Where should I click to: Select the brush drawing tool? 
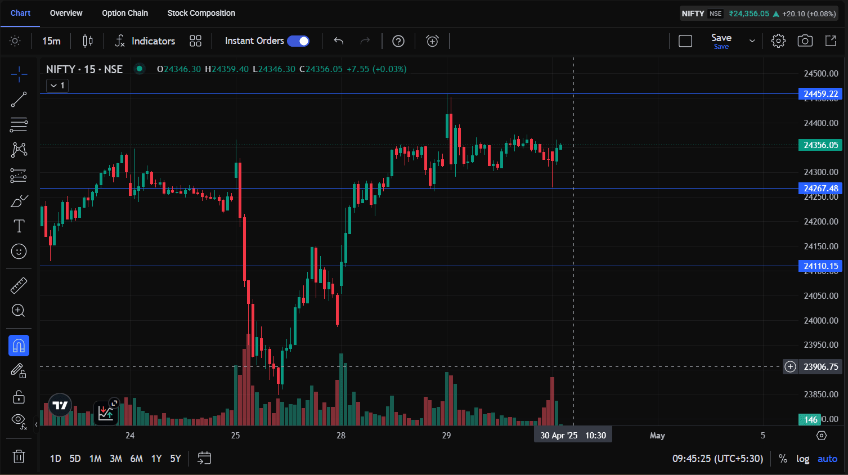pos(19,201)
